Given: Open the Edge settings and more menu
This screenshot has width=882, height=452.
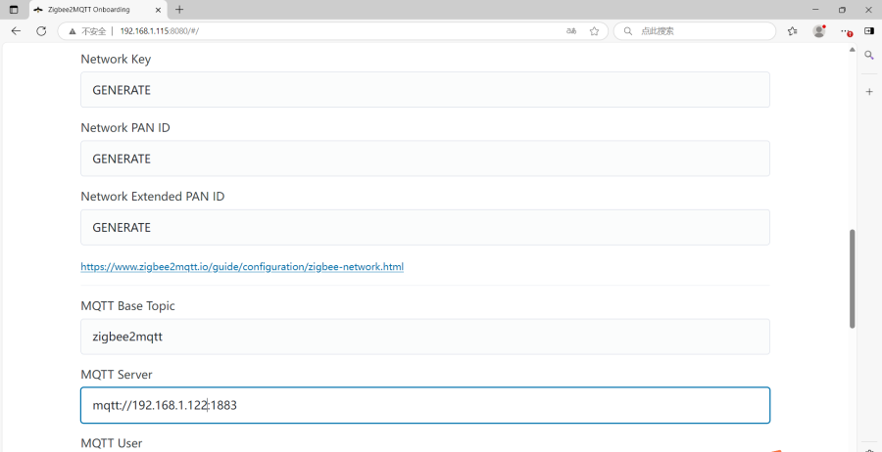Looking at the screenshot, I should click(x=846, y=31).
